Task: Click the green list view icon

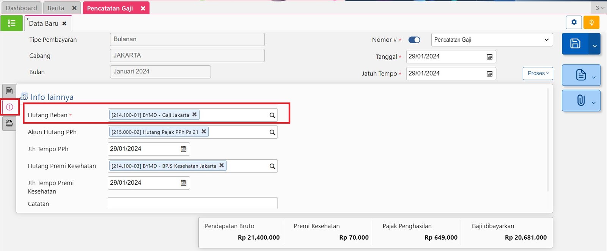Action: click(x=11, y=23)
